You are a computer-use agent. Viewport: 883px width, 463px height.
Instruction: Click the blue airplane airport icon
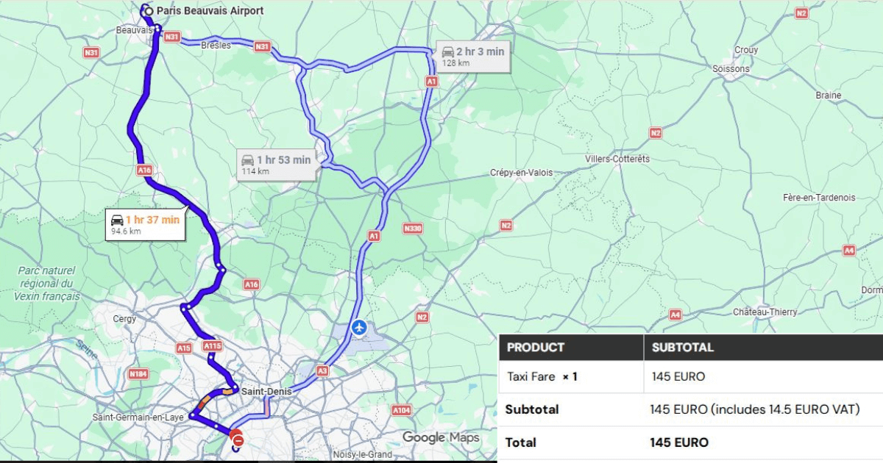(x=358, y=326)
